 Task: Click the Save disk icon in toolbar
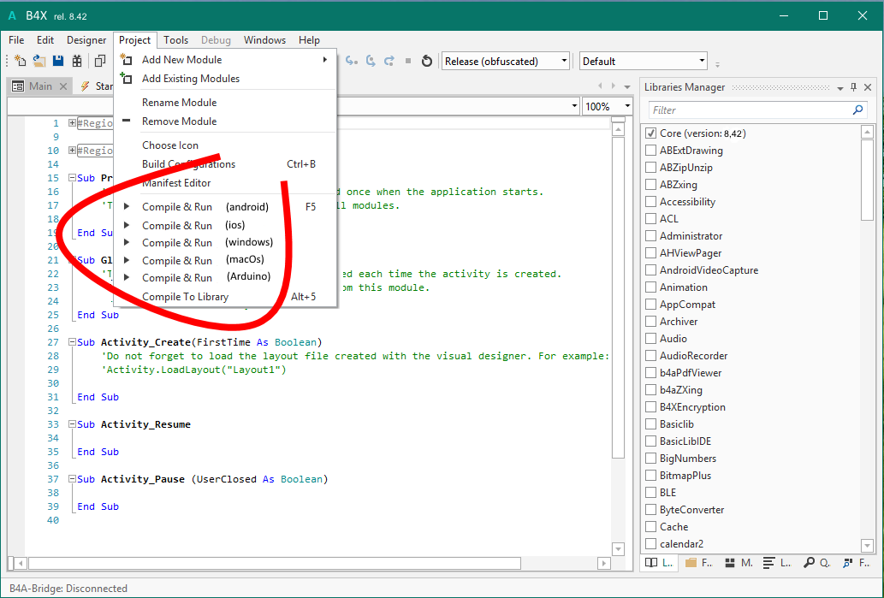click(58, 61)
